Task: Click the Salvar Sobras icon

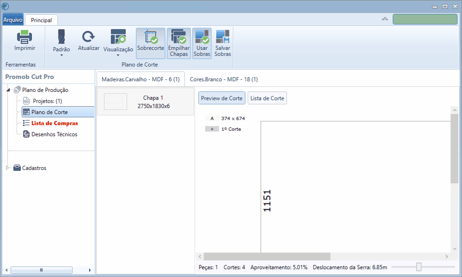Action: click(223, 36)
